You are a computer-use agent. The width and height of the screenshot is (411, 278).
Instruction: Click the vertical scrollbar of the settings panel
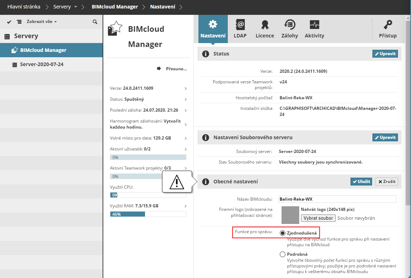(408, 113)
